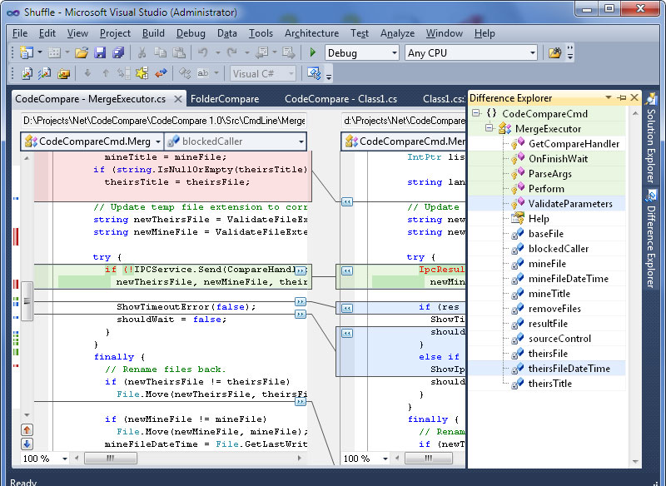Select the theirsFileDateTime field

pyautogui.click(x=569, y=369)
